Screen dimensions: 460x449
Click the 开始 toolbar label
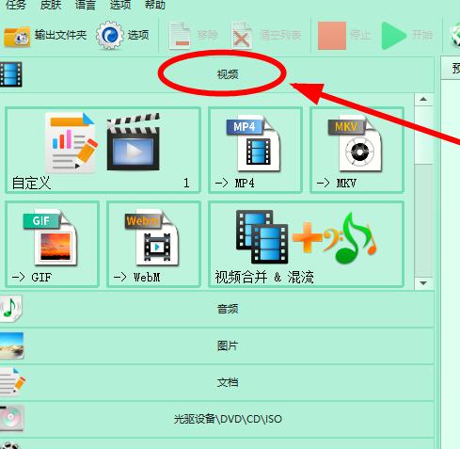pos(422,35)
